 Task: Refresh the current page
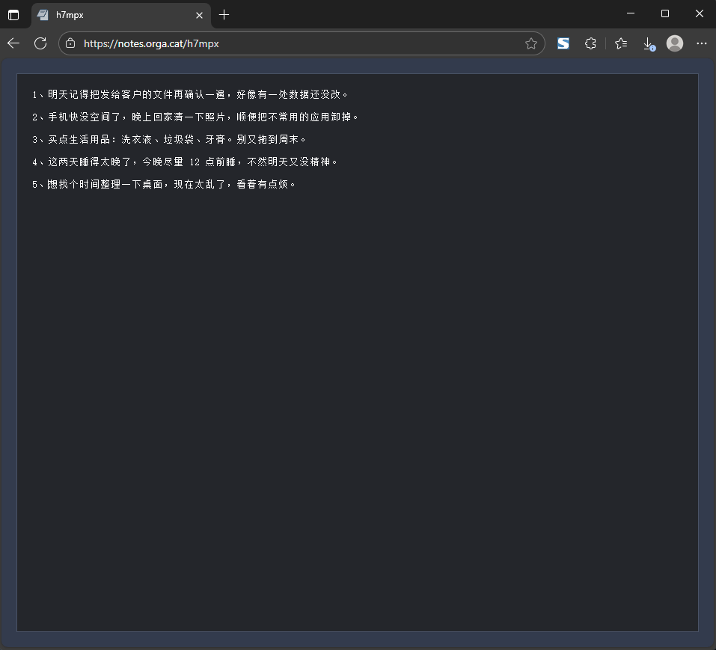tap(40, 43)
